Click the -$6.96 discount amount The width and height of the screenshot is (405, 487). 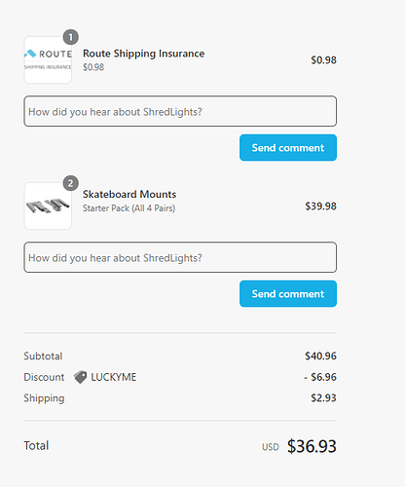[320, 377]
